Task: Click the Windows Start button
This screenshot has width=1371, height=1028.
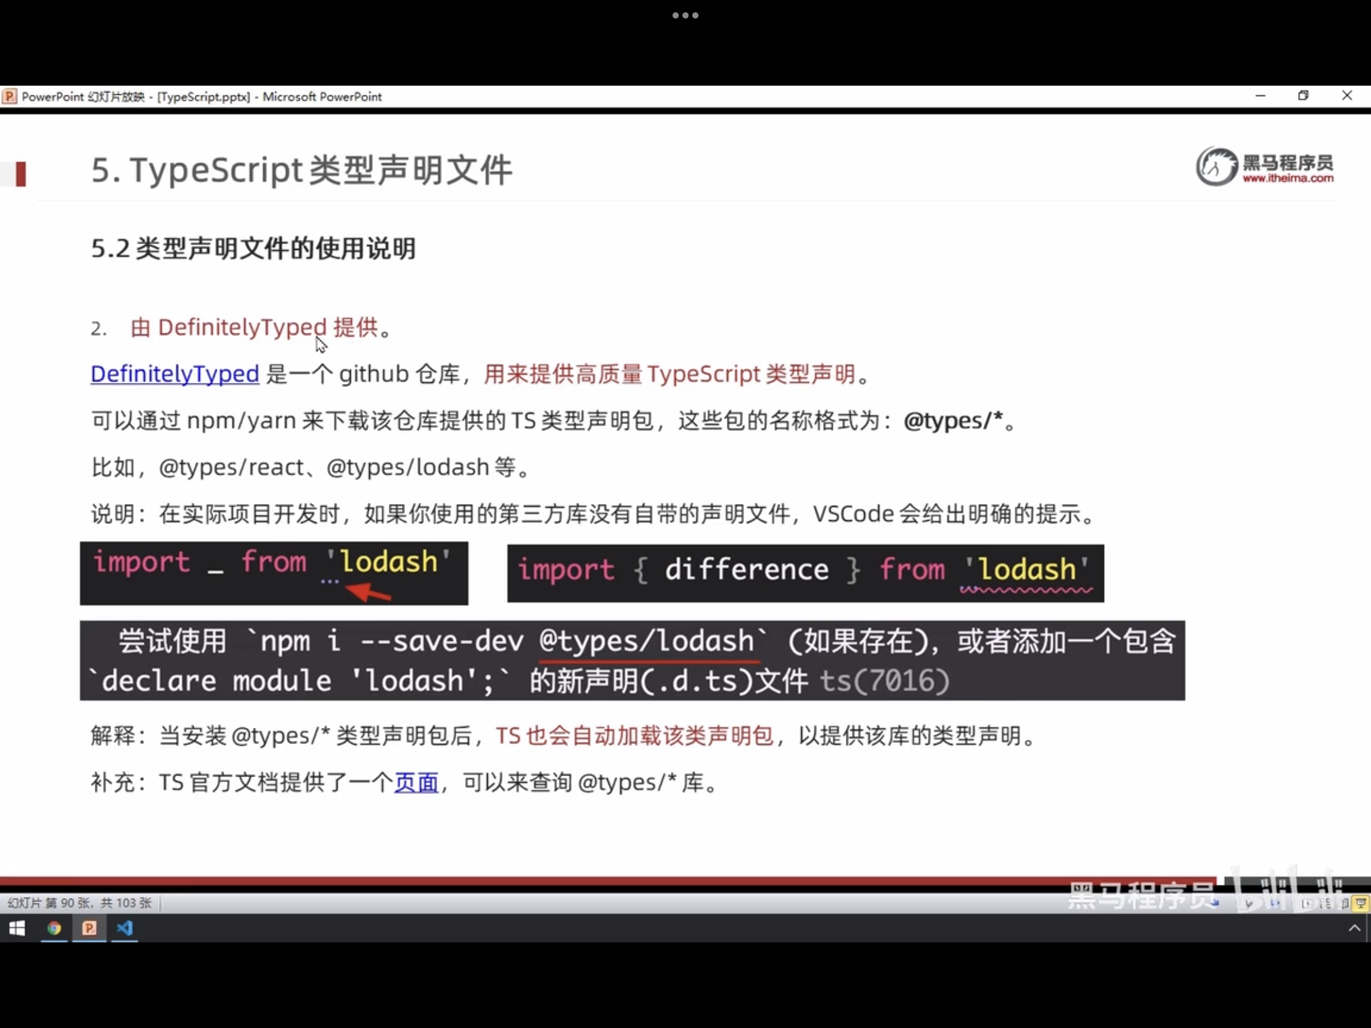Action: (17, 928)
